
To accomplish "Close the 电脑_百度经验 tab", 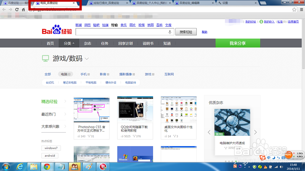I will pos(74,3).
